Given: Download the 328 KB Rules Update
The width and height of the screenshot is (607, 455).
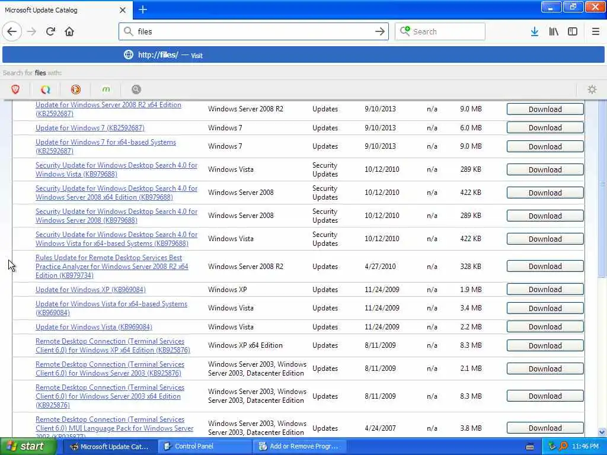Looking at the screenshot, I should 545,266.
